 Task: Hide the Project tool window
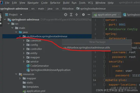(89, 15)
